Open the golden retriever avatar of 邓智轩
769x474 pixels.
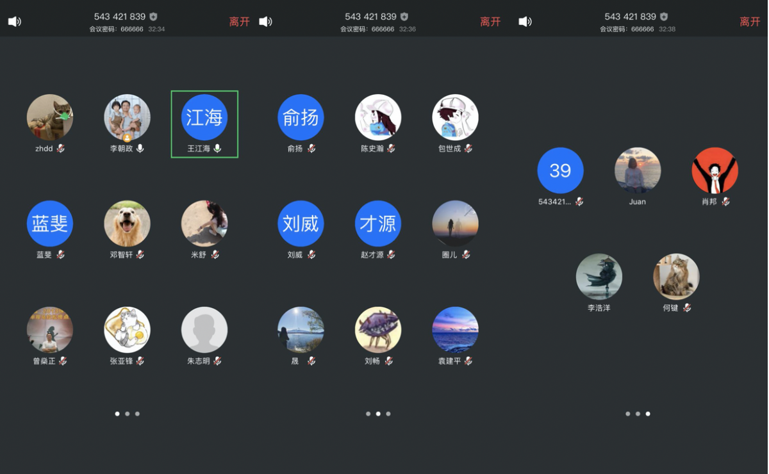point(127,224)
